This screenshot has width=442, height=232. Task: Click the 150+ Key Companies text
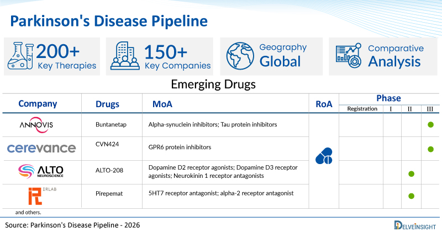pos(177,57)
